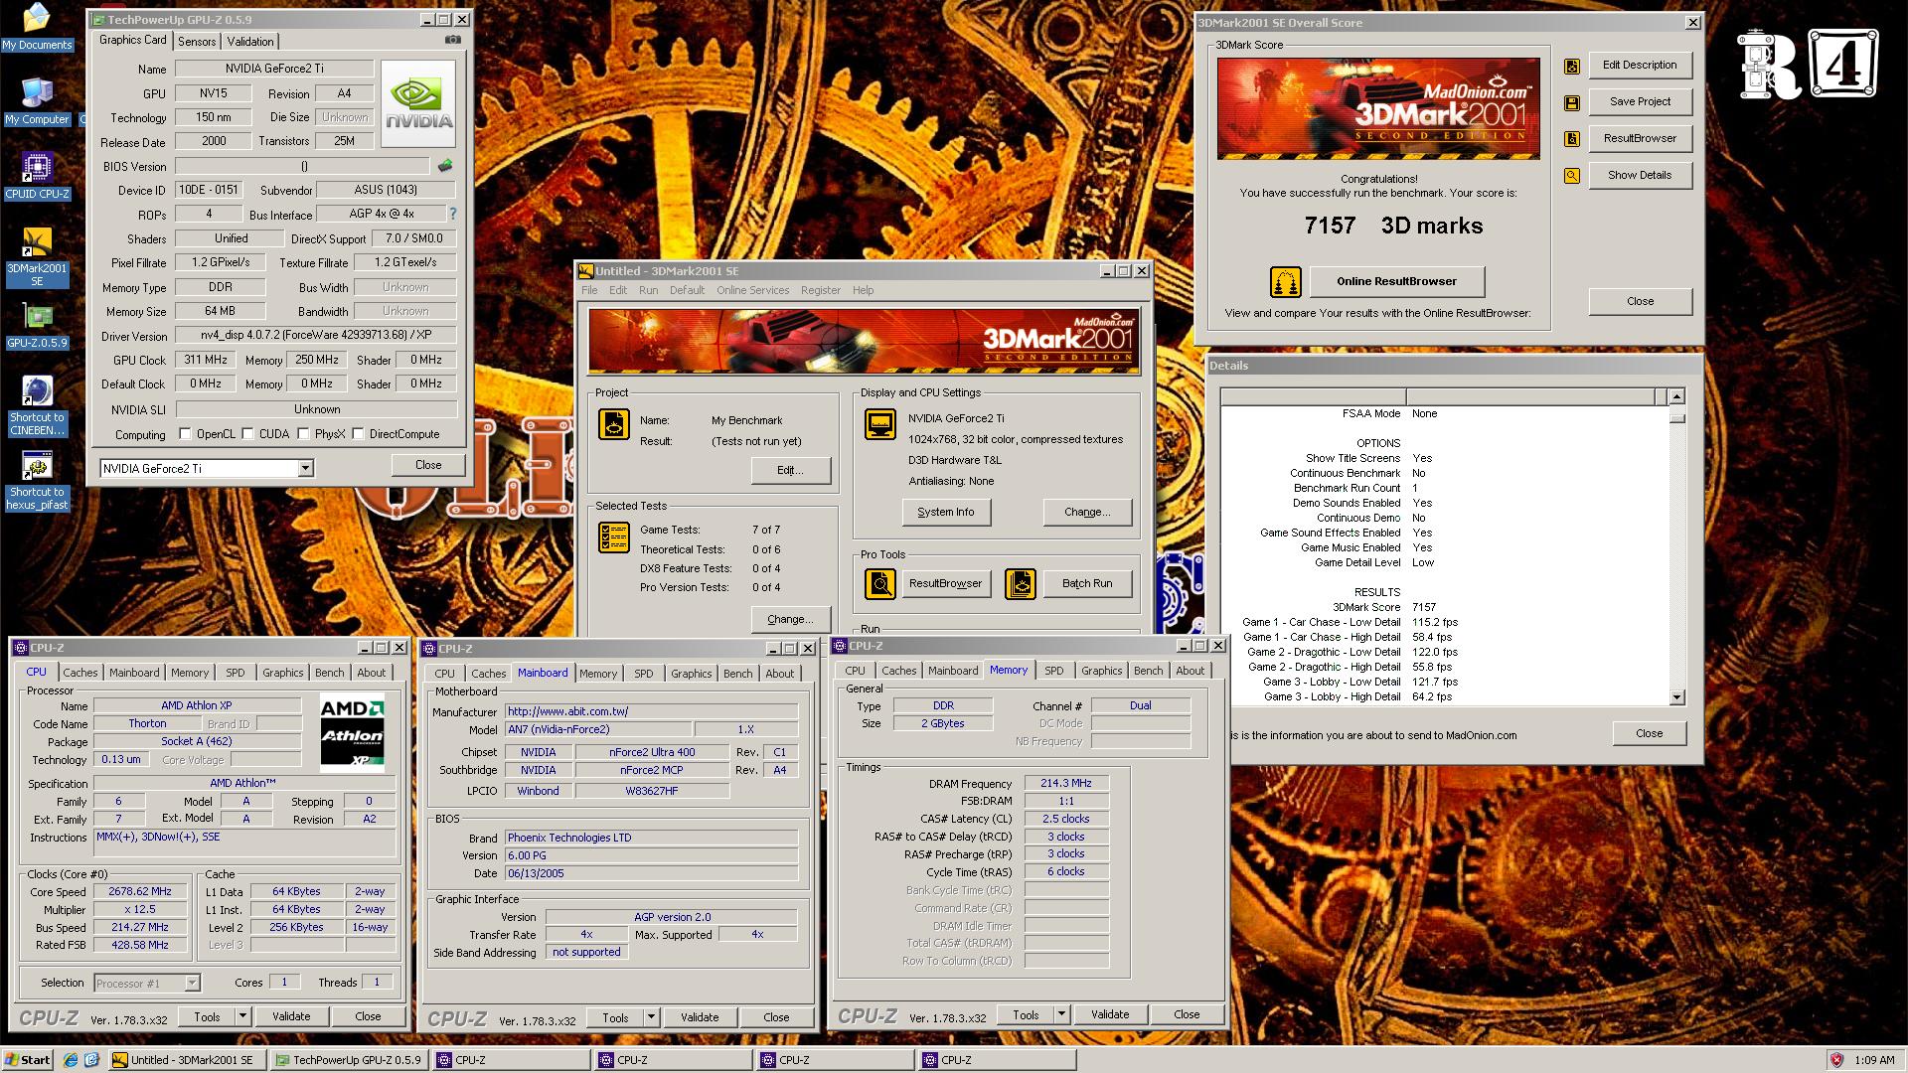Enable the DirectCompute checkbox
The width and height of the screenshot is (1908, 1073).
358,434
